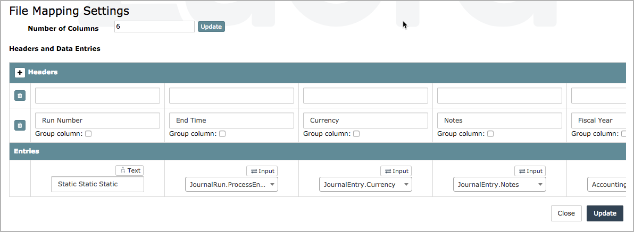
Task: Click Update next to Number of Columns
Action: [211, 27]
